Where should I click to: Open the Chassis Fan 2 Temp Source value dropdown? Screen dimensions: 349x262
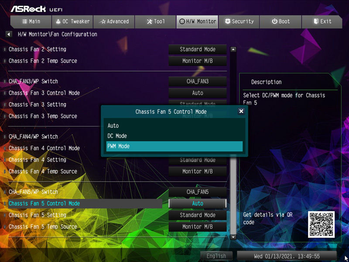coord(198,61)
